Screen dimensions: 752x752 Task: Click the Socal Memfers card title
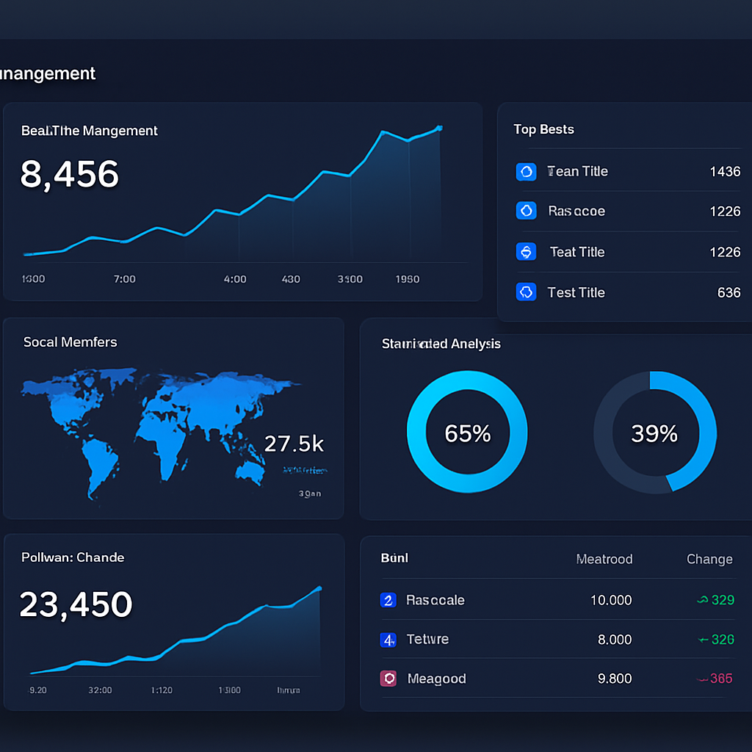[70, 342]
